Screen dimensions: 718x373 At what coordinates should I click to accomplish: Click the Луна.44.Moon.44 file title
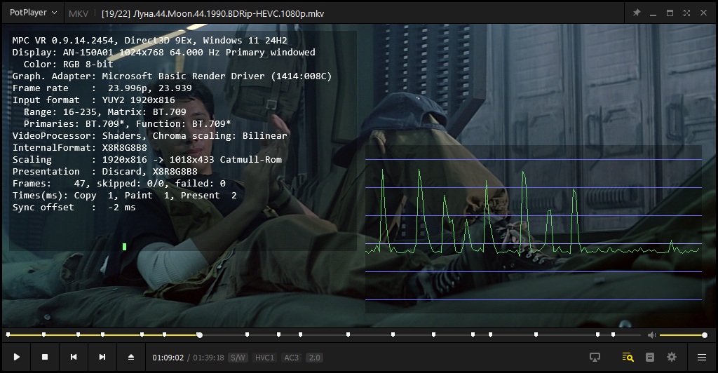(212, 14)
